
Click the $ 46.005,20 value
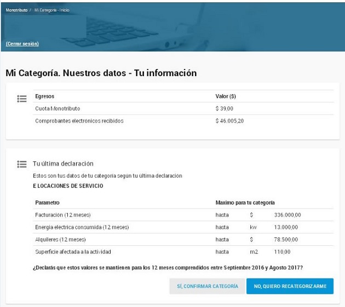click(229, 121)
